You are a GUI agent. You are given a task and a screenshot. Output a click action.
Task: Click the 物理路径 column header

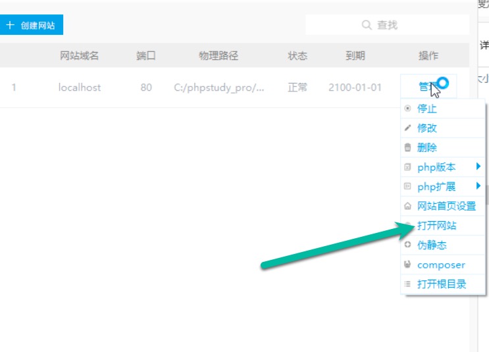pyautogui.click(x=219, y=56)
